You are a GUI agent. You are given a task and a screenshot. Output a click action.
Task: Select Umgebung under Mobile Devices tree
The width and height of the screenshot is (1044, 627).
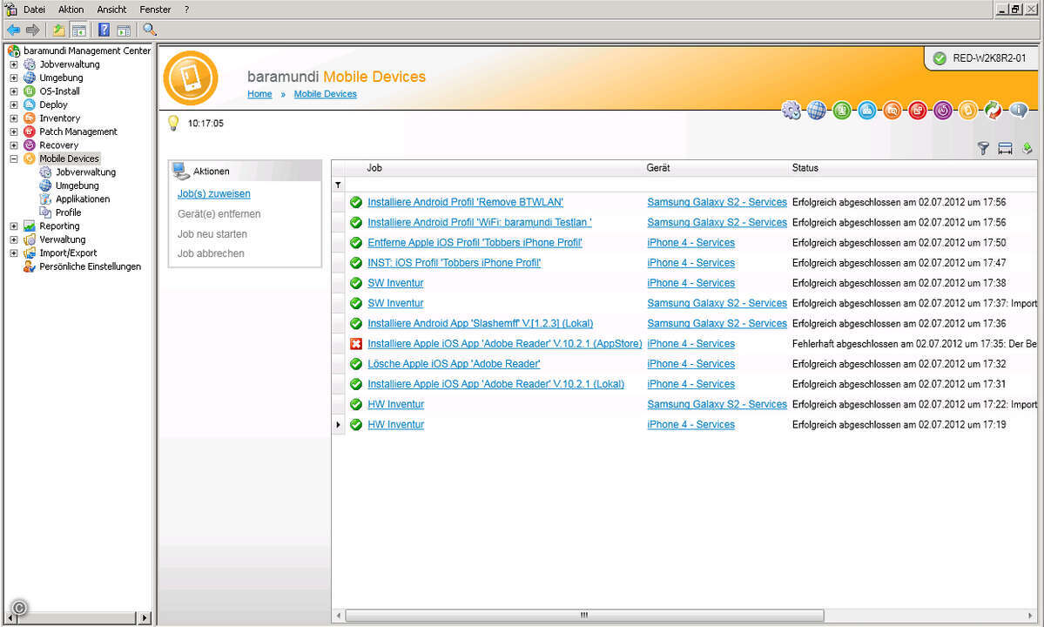coord(77,185)
